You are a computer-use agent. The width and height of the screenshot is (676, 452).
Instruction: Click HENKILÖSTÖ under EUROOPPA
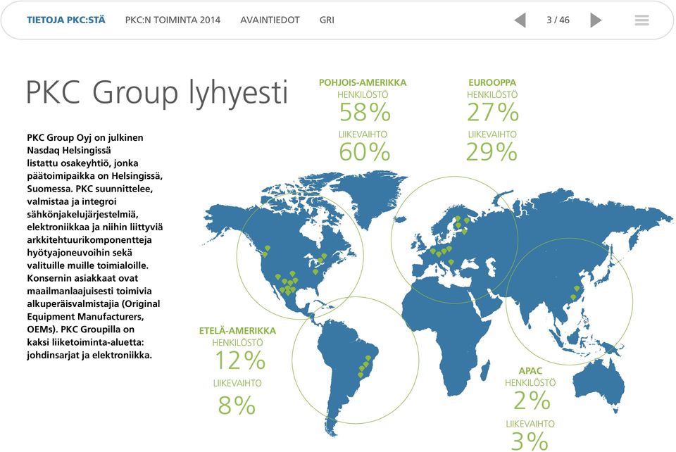[x=492, y=95]
